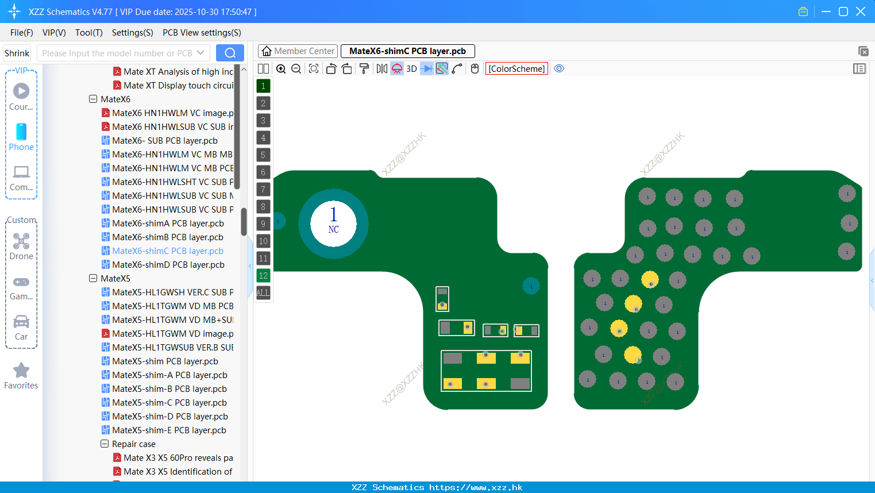
Task: Open the Tool(T) menu
Action: pos(89,33)
